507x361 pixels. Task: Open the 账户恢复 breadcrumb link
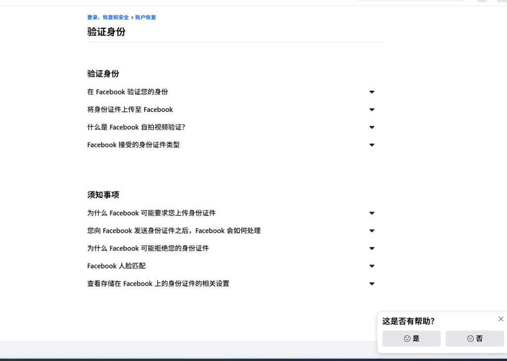(x=146, y=17)
